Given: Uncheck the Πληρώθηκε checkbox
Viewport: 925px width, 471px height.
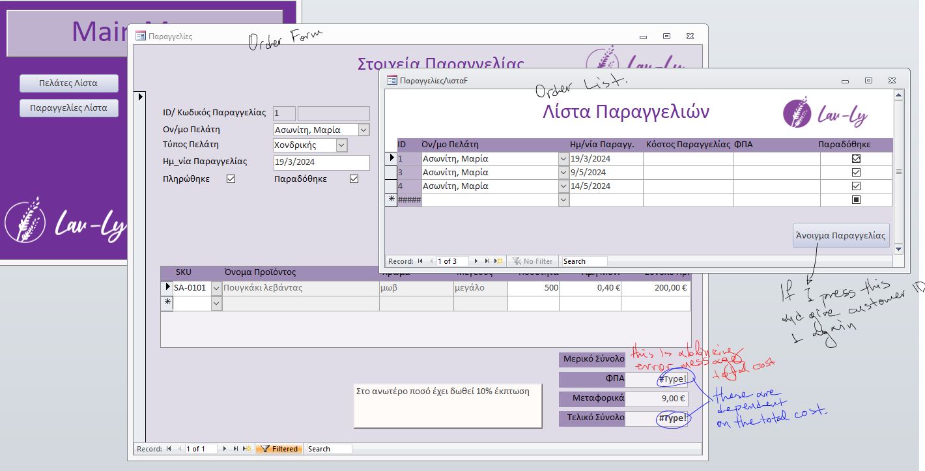Looking at the screenshot, I should pos(232,178).
